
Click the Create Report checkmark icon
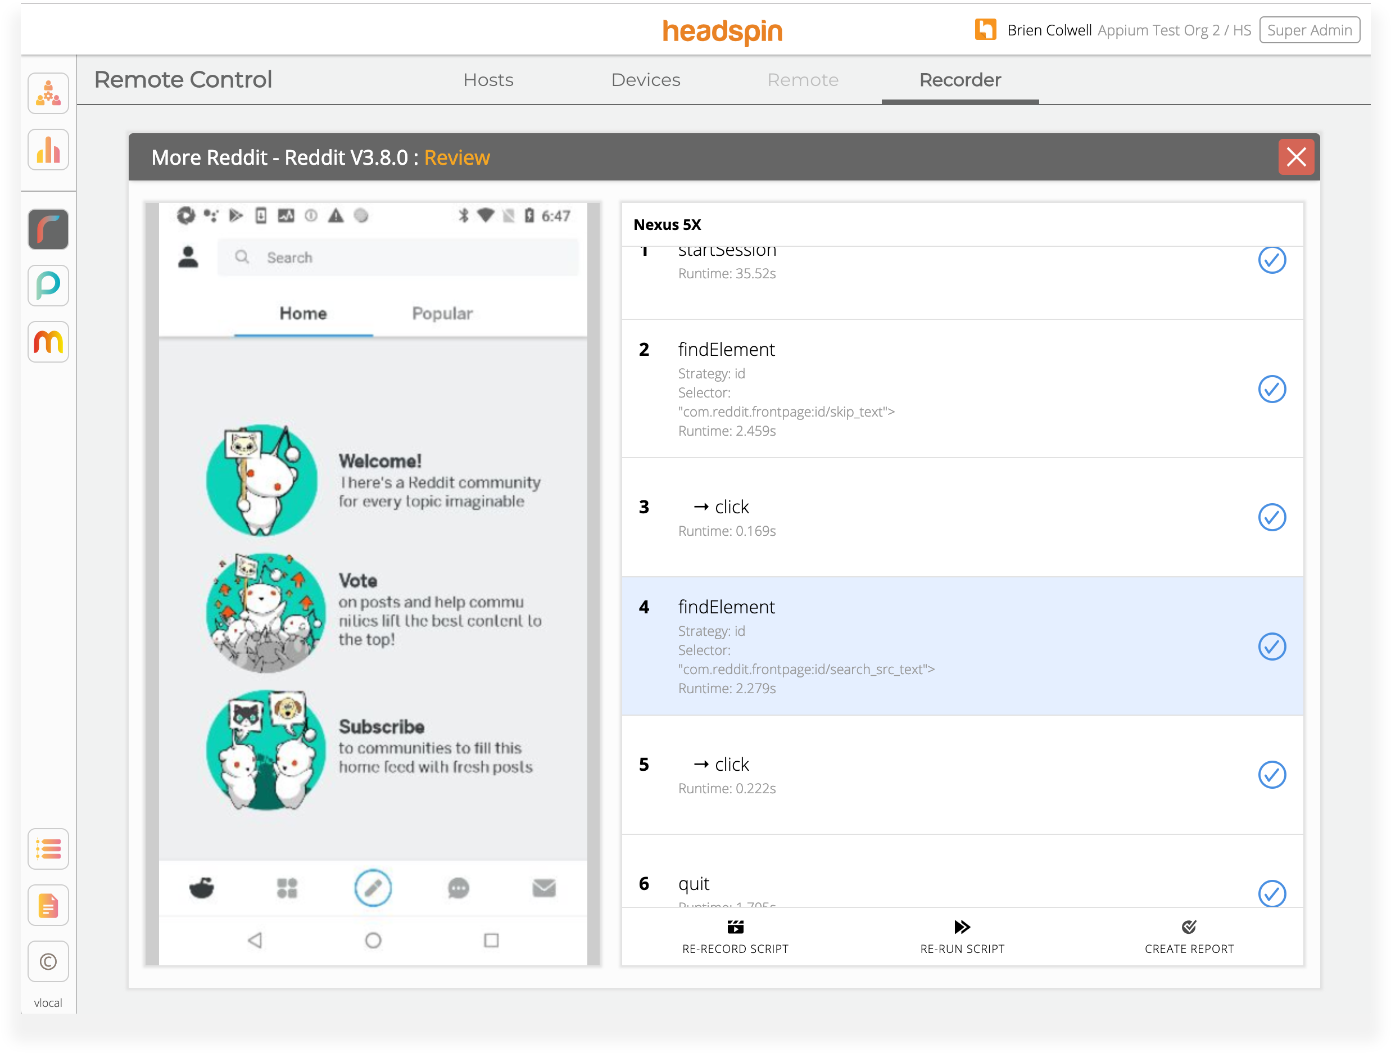click(1189, 927)
